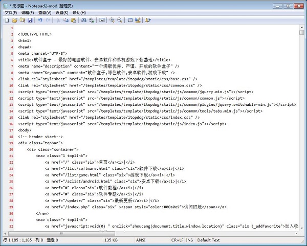Open the 文件(F) menu
307x246 pixels.
[11, 13]
